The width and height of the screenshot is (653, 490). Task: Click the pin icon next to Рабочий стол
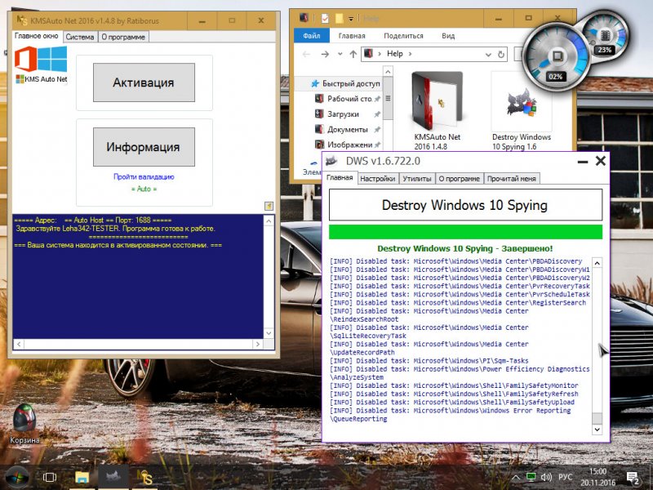(x=377, y=99)
